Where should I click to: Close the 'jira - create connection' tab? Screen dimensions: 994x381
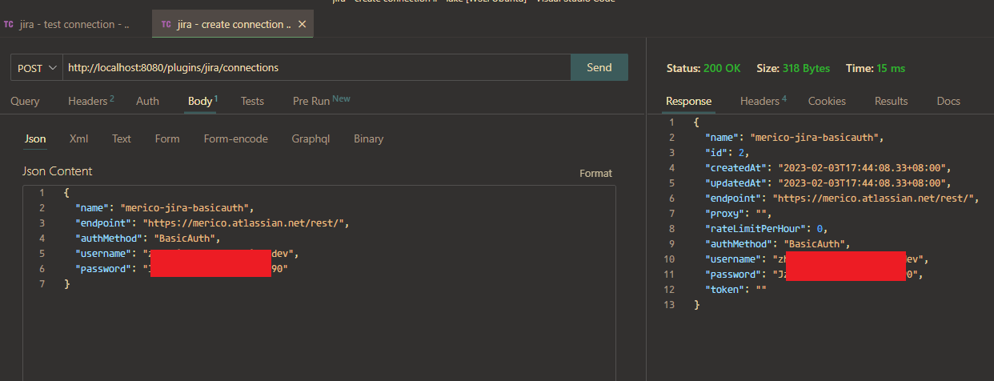pyautogui.click(x=302, y=24)
